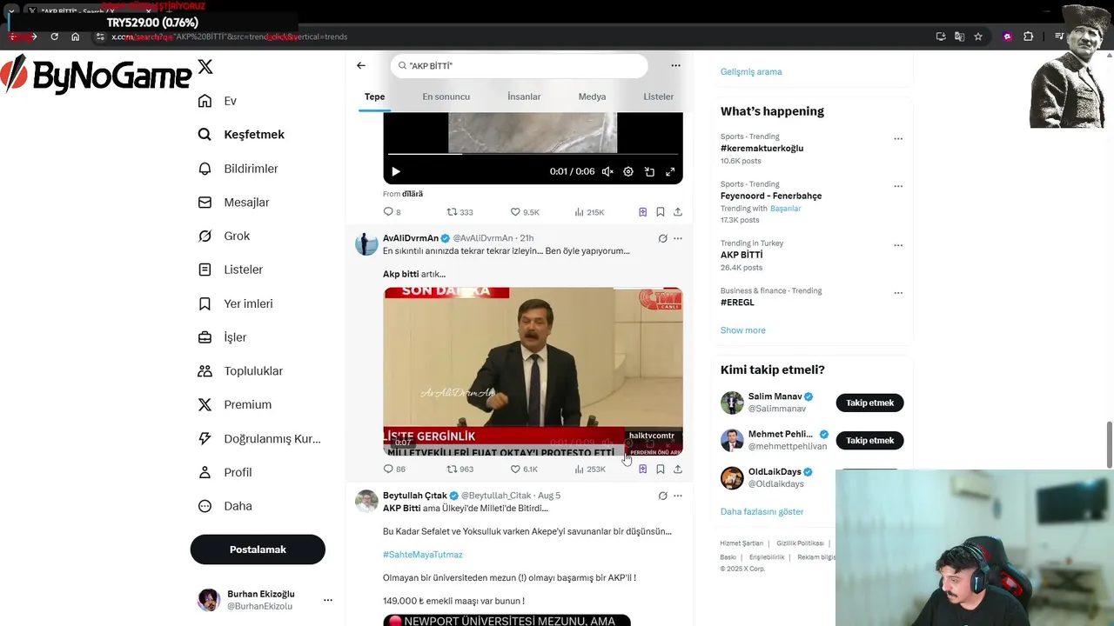Play the top video
This screenshot has height=626, width=1114.
pos(396,172)
